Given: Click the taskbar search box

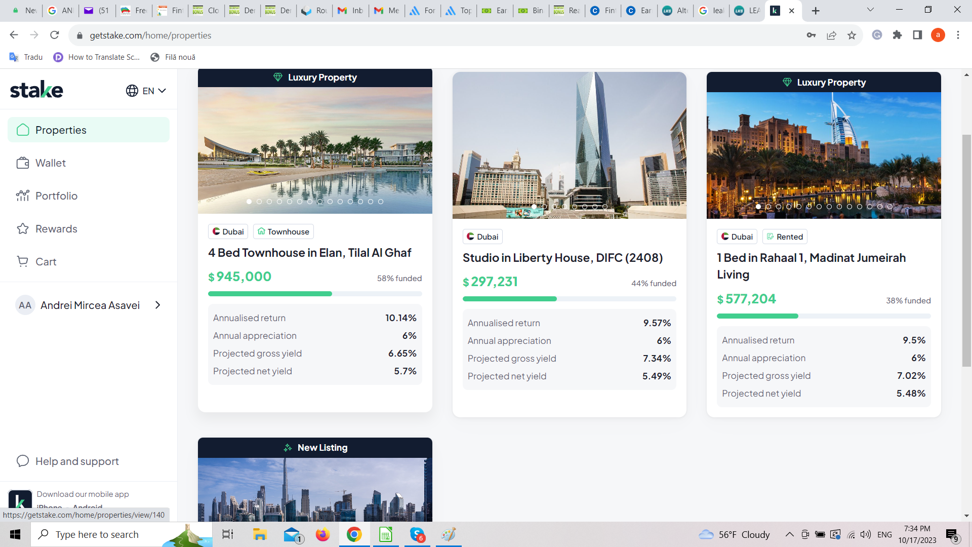Looking at the screenshot, I should coord(121,534).
